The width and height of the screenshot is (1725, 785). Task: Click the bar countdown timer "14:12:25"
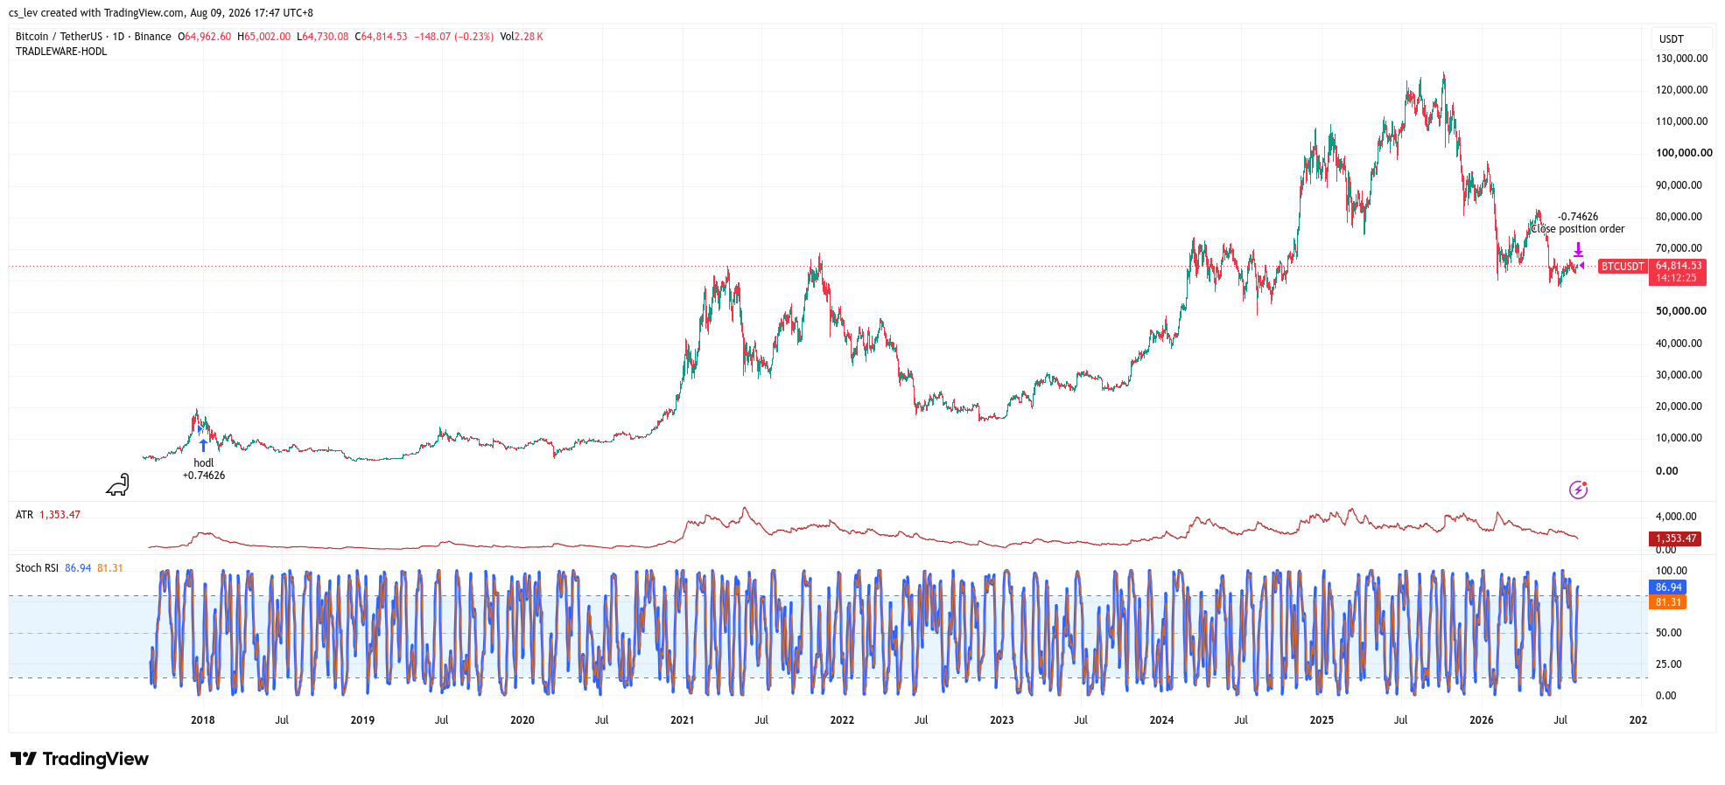pyautogui.click(x=1676, y=278)
